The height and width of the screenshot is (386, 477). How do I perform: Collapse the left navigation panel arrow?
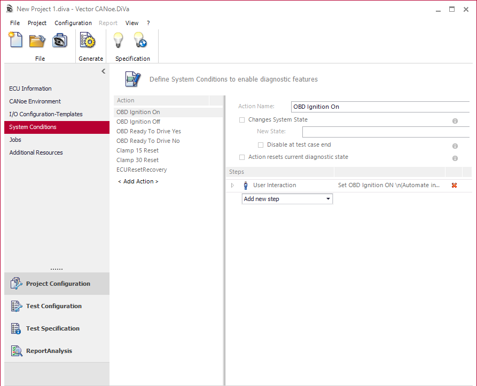[x=104, y=71]
